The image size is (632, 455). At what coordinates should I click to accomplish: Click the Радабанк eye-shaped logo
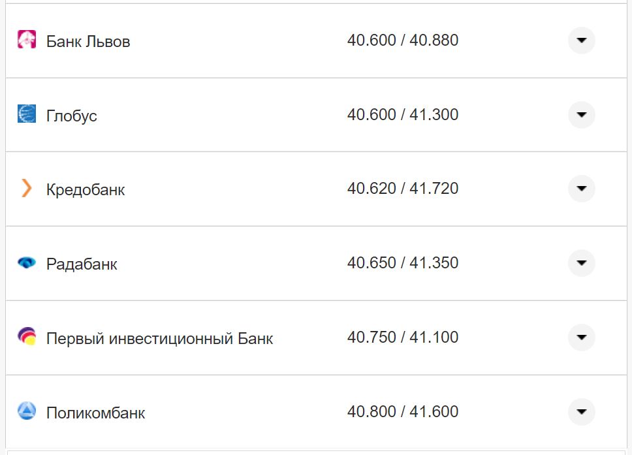click(25, 264)
